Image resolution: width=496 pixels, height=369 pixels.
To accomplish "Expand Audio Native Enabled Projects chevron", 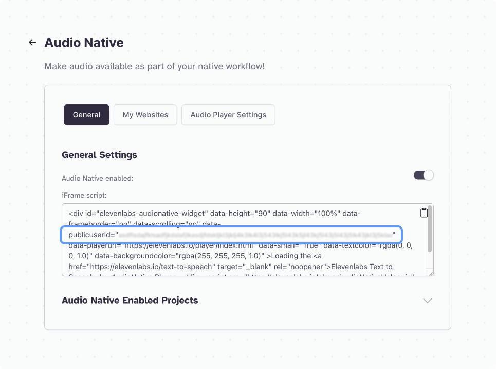I will (x=427, y=301).
